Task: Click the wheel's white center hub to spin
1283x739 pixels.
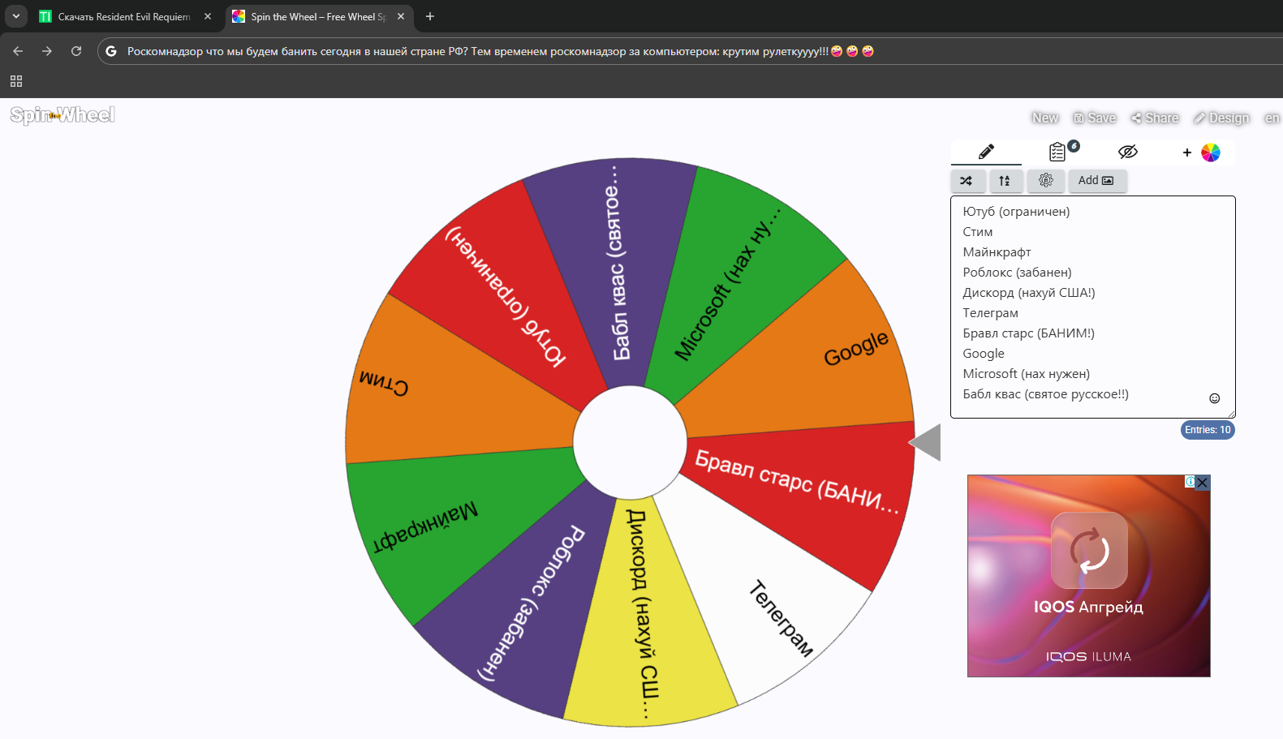Action: tap(630, 443)
